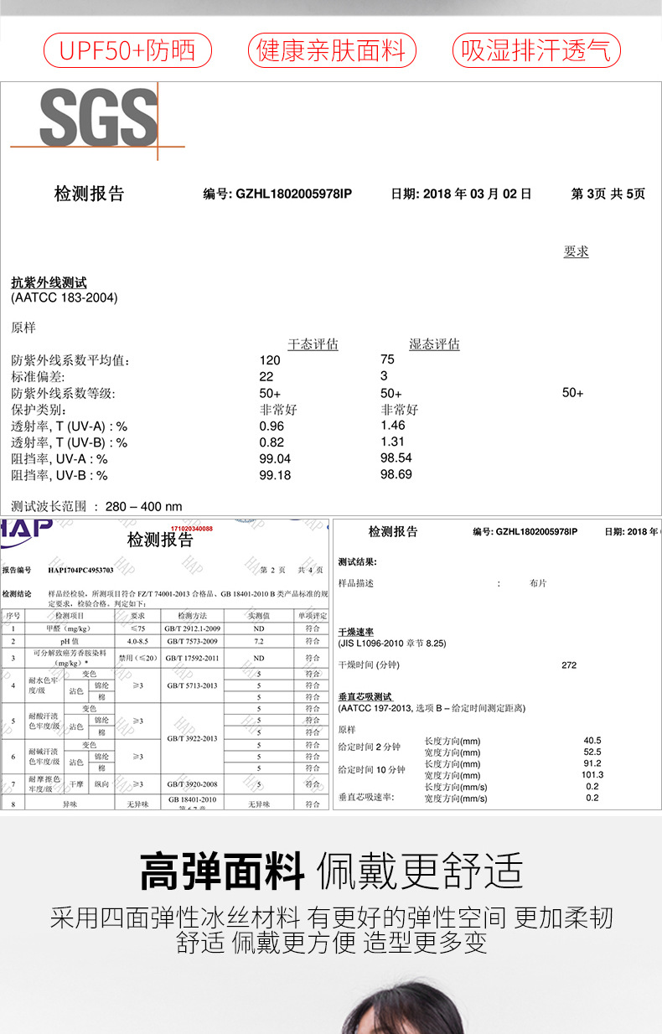Select the wicking value 91.2
The height and width of the screenshot is (1034, 662).
point(592,763)
